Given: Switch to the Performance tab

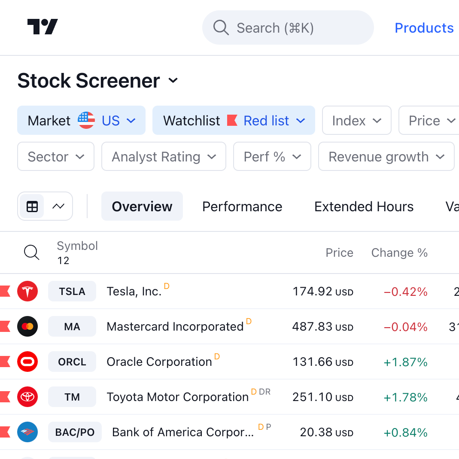Looking at the screenshot, I should 242,207.
